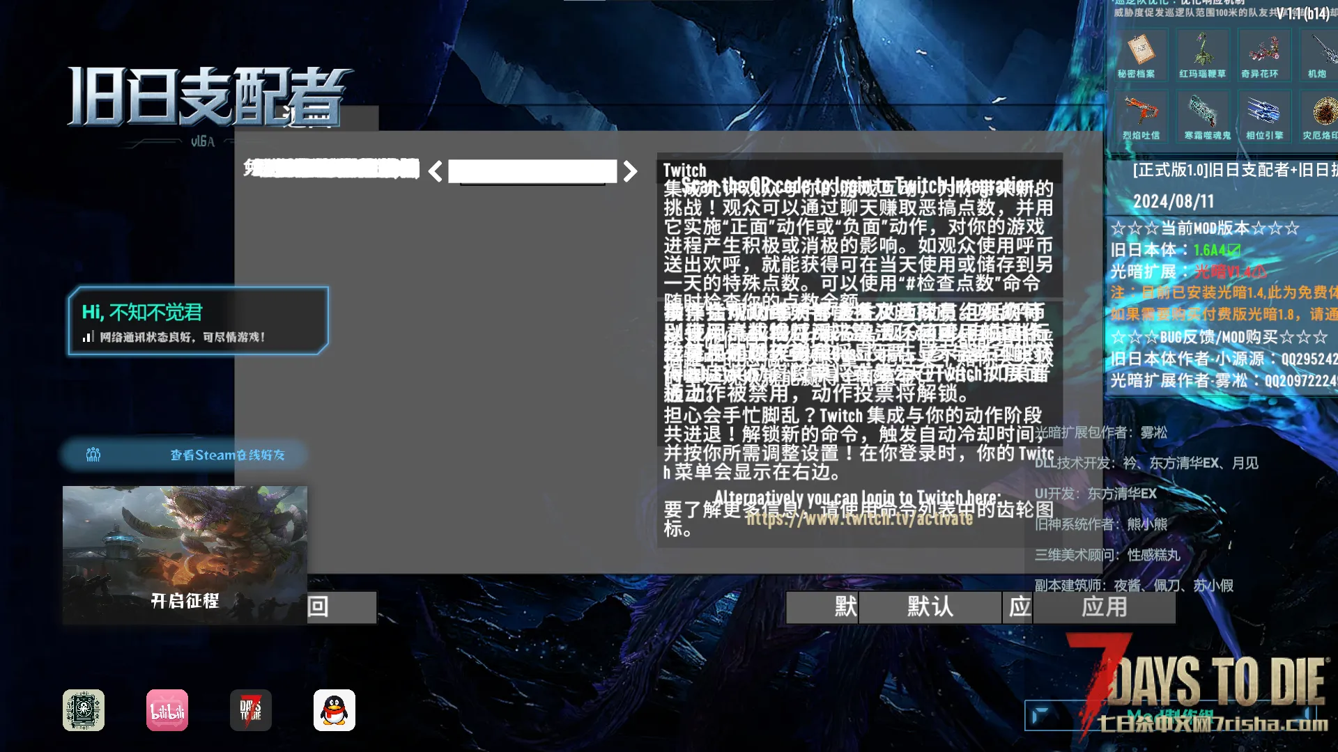Viewport: 1338px width, 752px height.
Task: Click the 默认 defaults button
Action: (930, 607)
